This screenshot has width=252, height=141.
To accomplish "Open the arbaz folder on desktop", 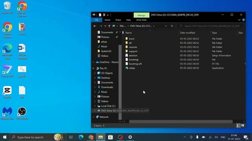I will coord(22,29).
